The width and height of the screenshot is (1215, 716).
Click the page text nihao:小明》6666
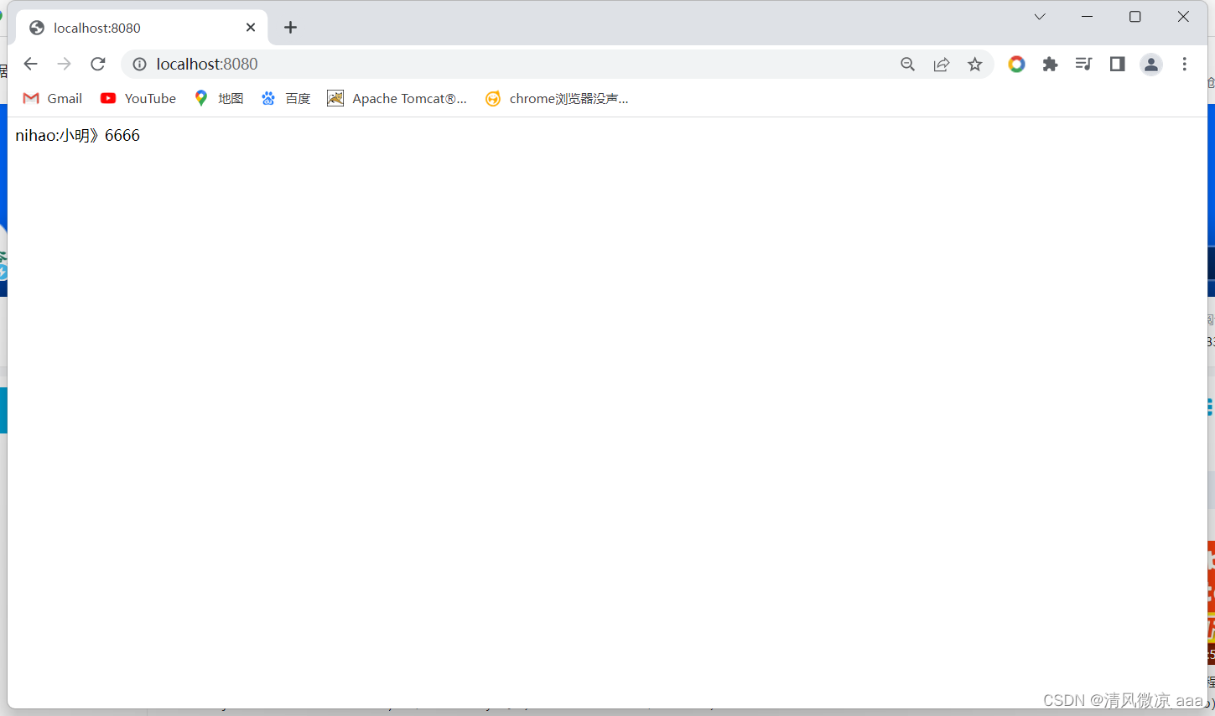[78, 135]
